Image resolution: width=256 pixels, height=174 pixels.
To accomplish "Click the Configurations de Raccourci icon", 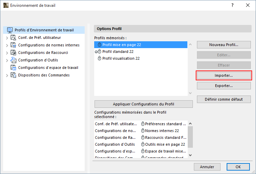I will pyautogui.click(x=13, y=53).
